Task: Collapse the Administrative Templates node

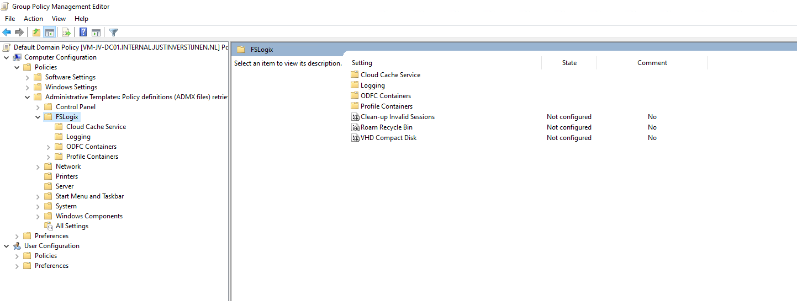Action: (28, 97)
